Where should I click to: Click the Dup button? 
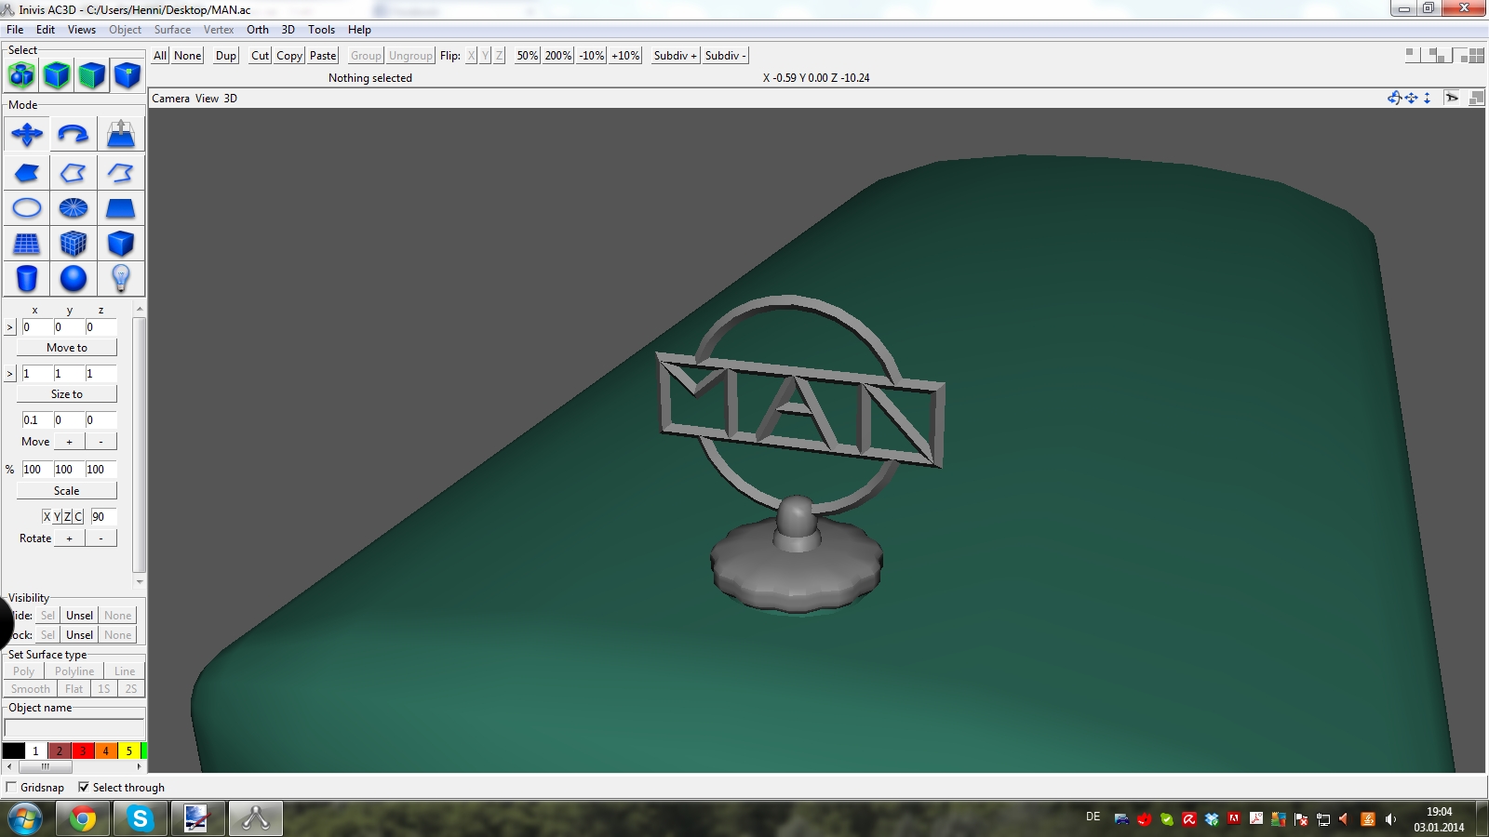pos(226,56)
